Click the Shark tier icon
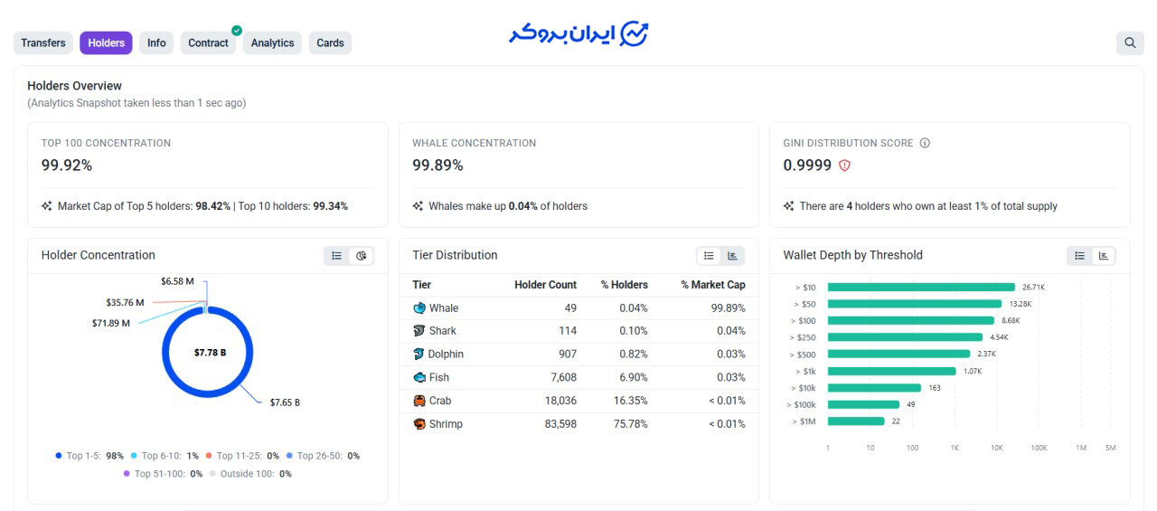 coord(419,331)
